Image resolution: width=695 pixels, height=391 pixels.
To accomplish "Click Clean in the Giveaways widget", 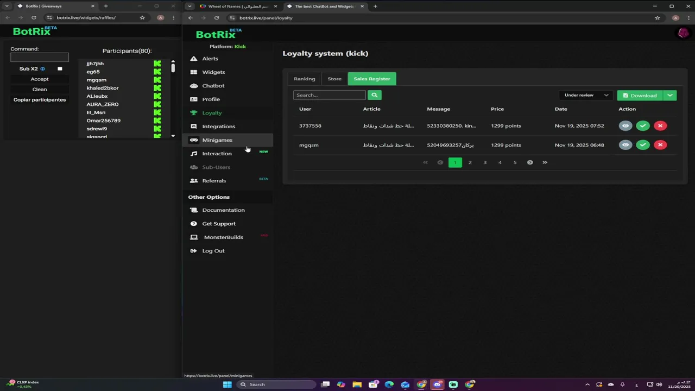I will pos(40,90).
